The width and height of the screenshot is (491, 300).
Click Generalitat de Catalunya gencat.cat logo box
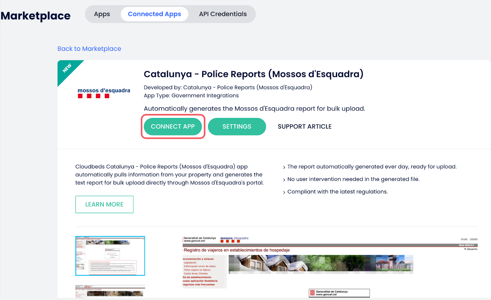pos(339,293)
